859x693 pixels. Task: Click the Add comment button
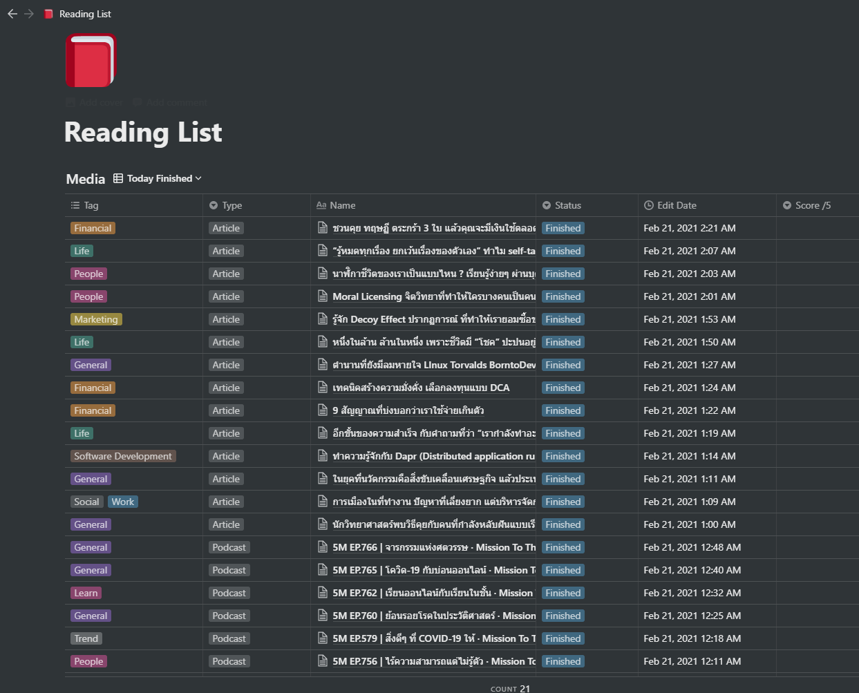169,102
